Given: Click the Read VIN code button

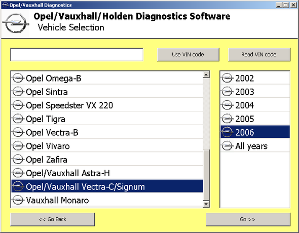Looking at the screenshot, I should click(259, 55).
